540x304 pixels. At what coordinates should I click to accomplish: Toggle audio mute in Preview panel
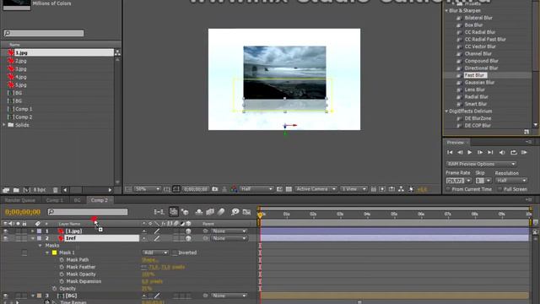(502, 152)
